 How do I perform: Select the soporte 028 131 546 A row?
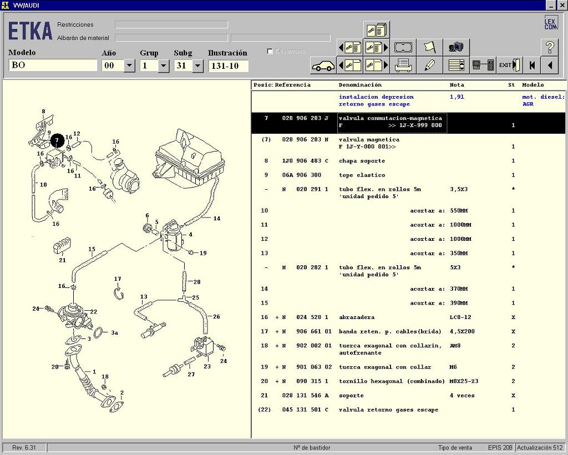[x=408, y=396]
